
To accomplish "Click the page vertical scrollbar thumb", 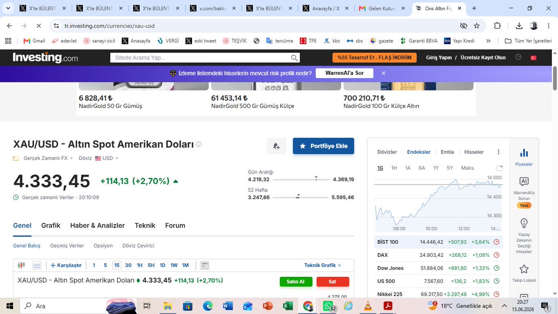I will point(554,78).
